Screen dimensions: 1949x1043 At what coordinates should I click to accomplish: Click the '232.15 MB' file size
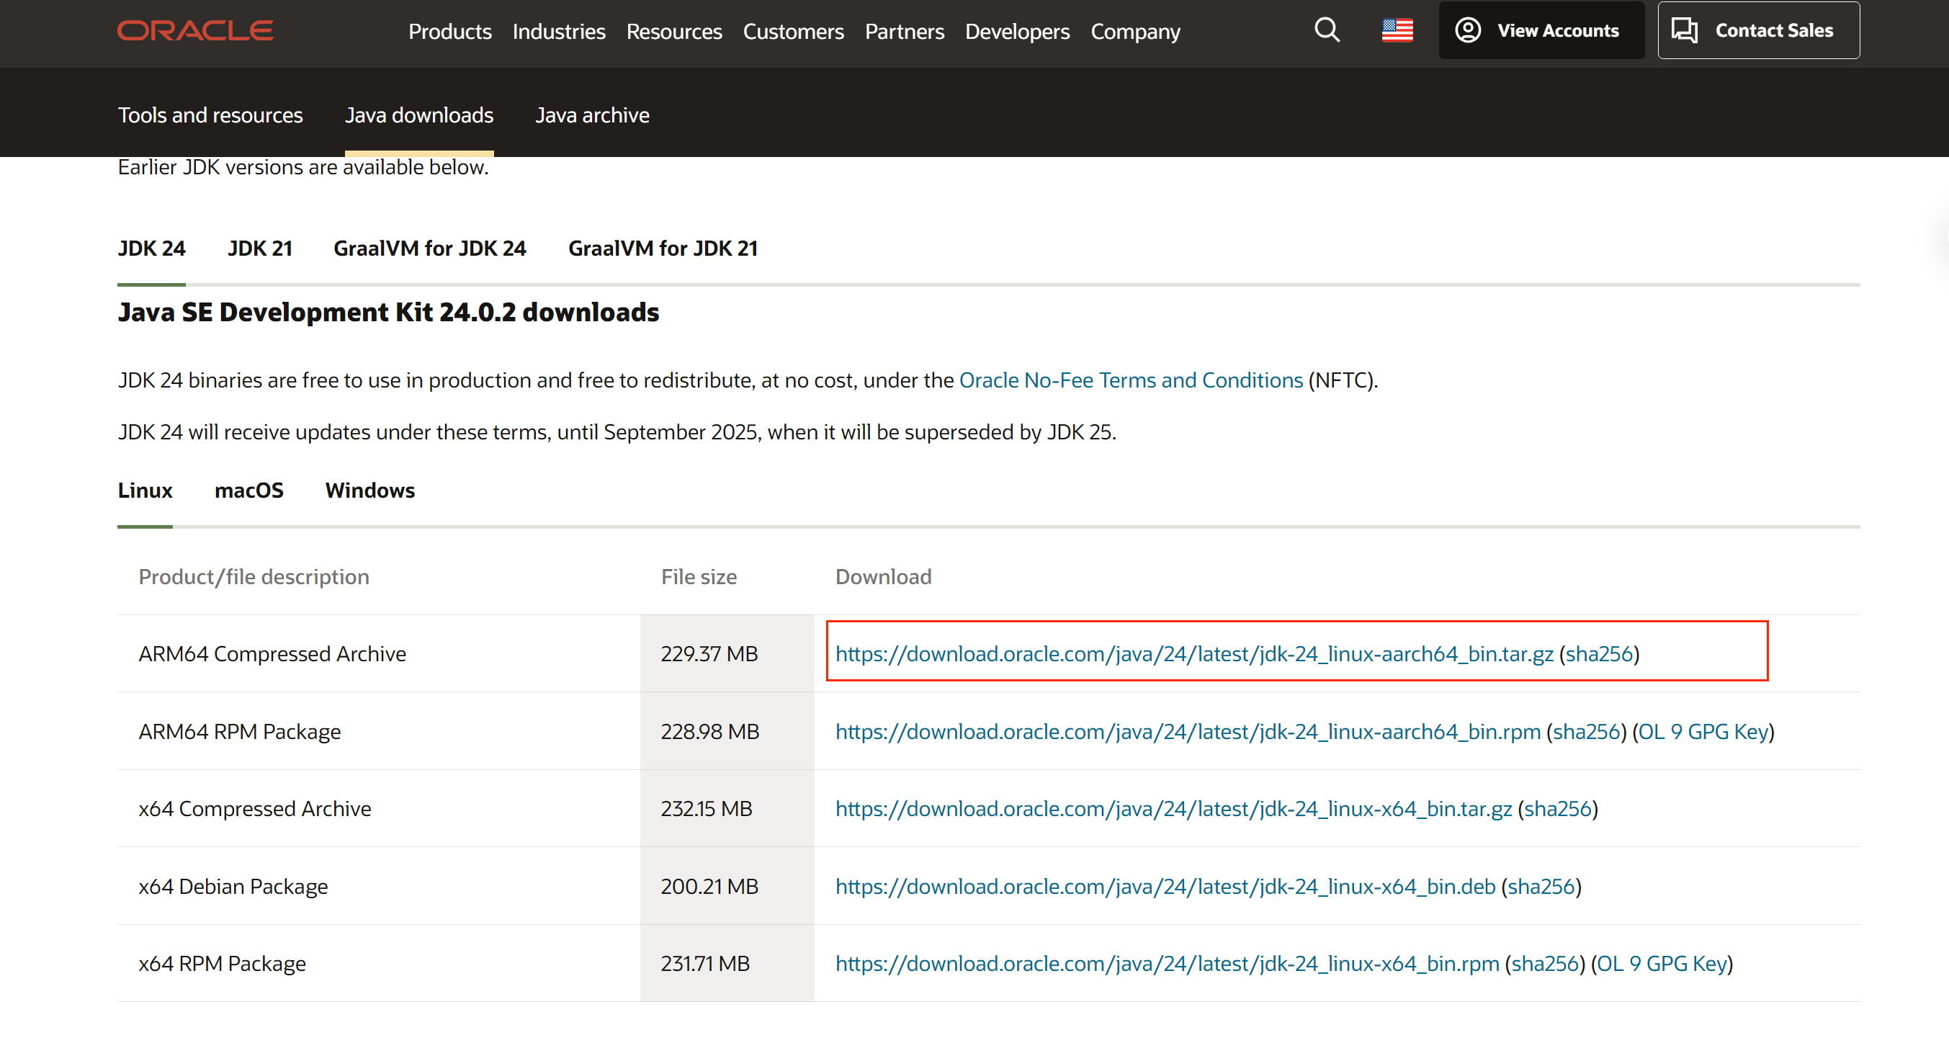[x=706, y=809]
